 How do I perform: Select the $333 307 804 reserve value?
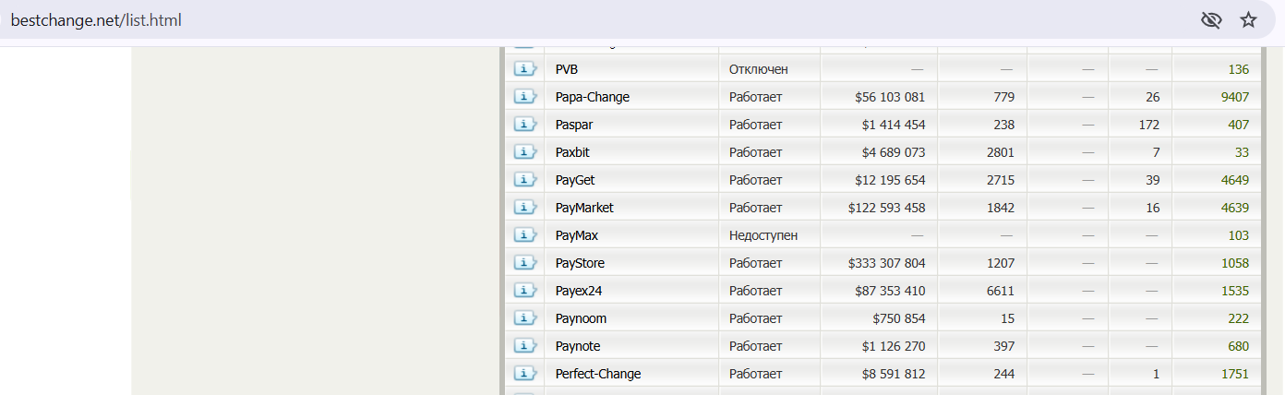[886, 263]
